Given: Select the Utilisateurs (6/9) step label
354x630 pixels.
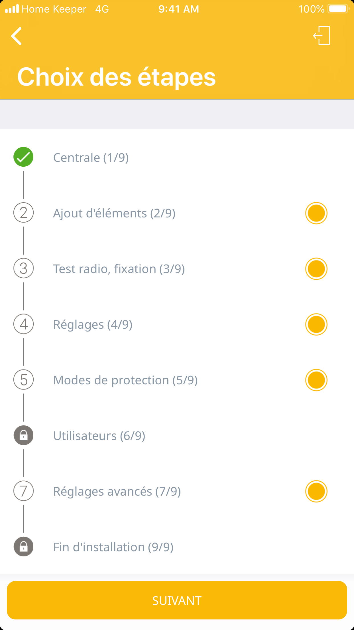Looking at the screenshot, I should point(99,436).
